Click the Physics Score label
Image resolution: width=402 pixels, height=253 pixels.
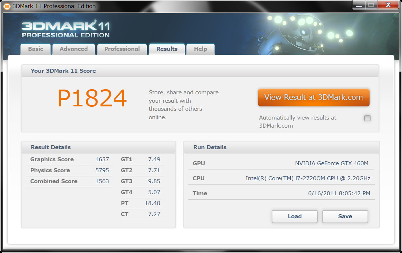50,170
